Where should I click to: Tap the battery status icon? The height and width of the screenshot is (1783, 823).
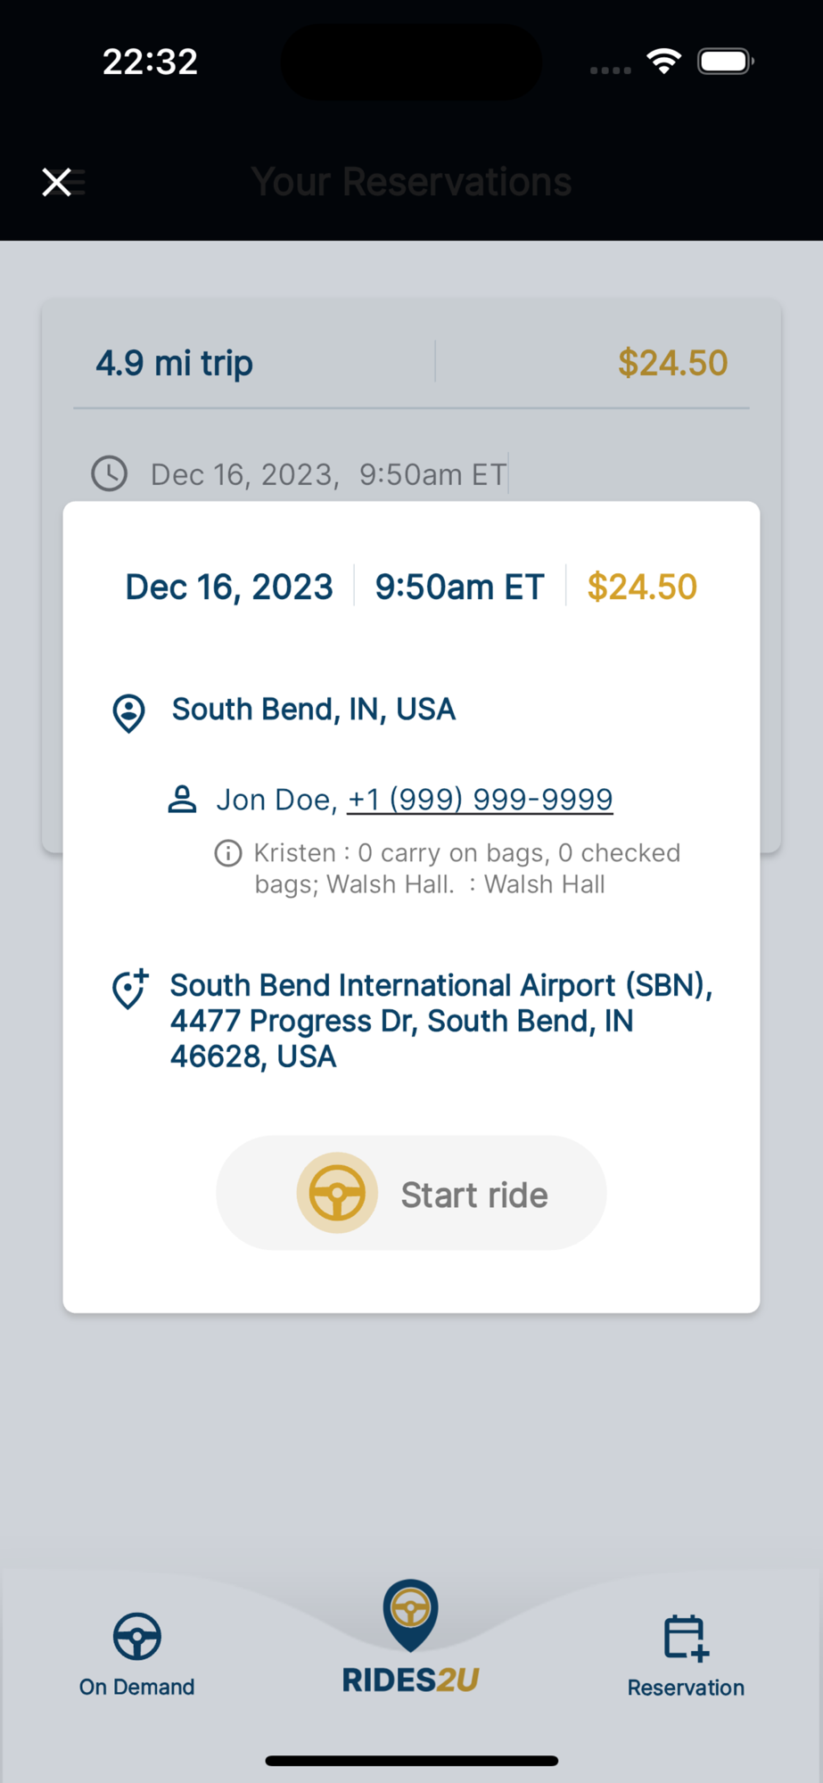[725, 62]
